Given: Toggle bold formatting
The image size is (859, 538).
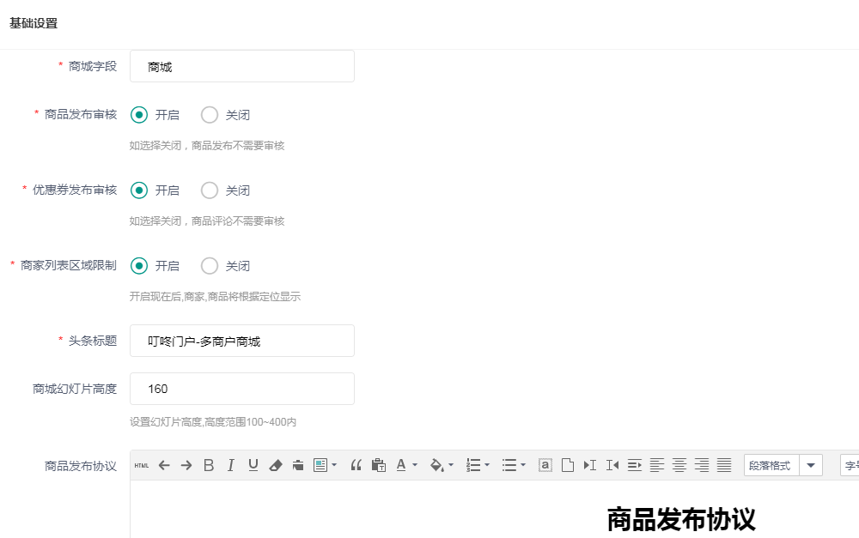Looking at the screenshot, I should [209, 465].
